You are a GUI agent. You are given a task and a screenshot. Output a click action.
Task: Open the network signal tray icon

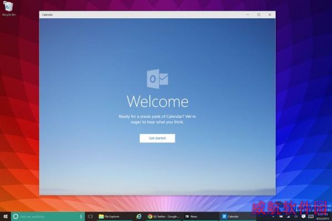point(288,217)
